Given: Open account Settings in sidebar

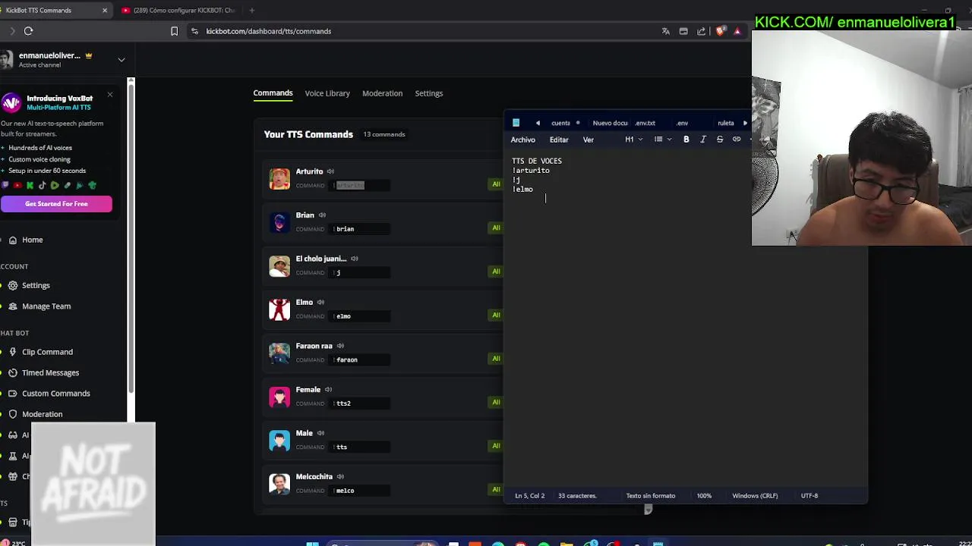Looking at the screenshot, I should pyautogui.click(x=36, y=286).
